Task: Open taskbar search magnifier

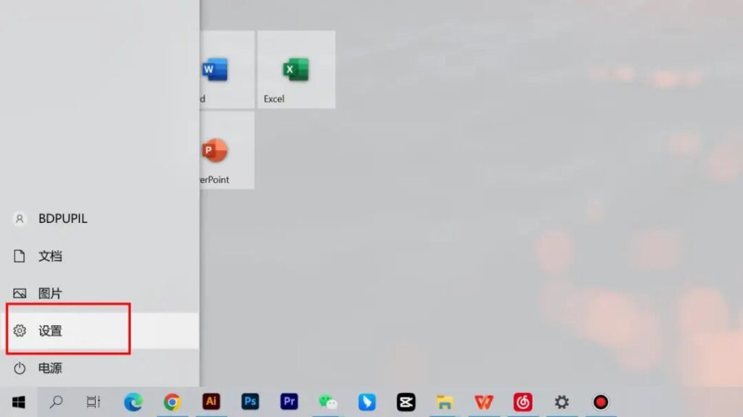Action: (x=56, y=403)
